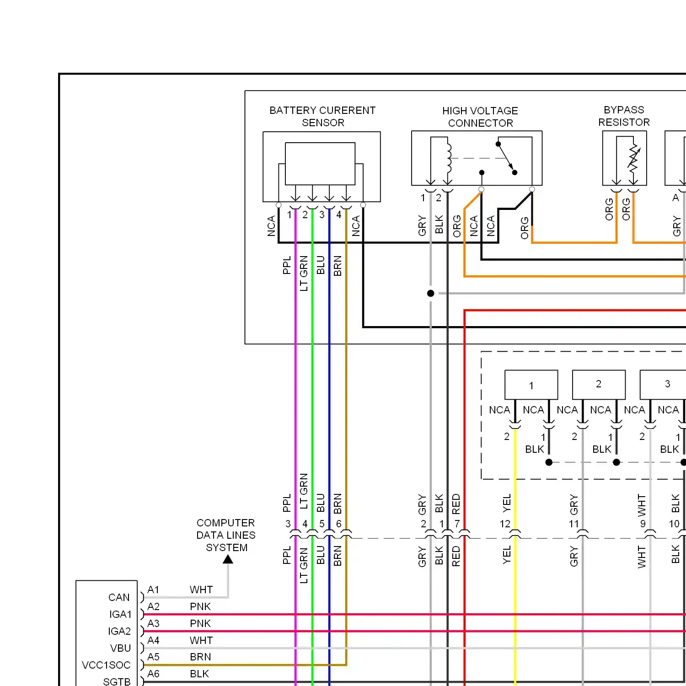Click the black splice dot on the gray wire
The image size is (686, 686).
tap(430, 293)
